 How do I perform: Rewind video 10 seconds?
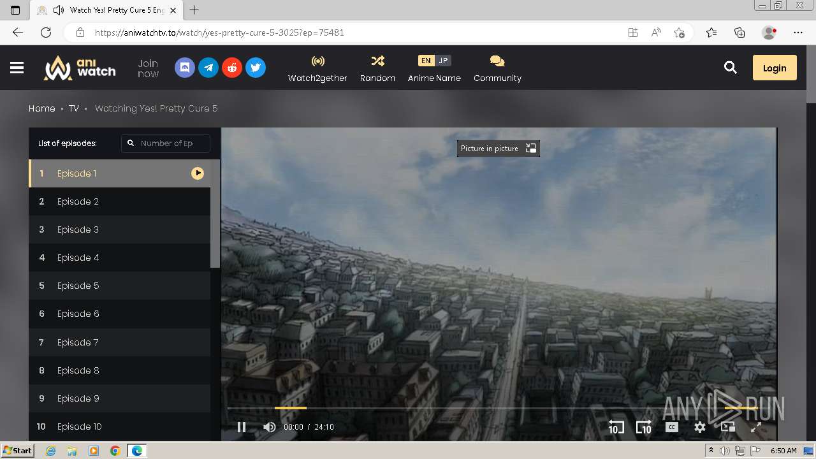coord(616,427)
